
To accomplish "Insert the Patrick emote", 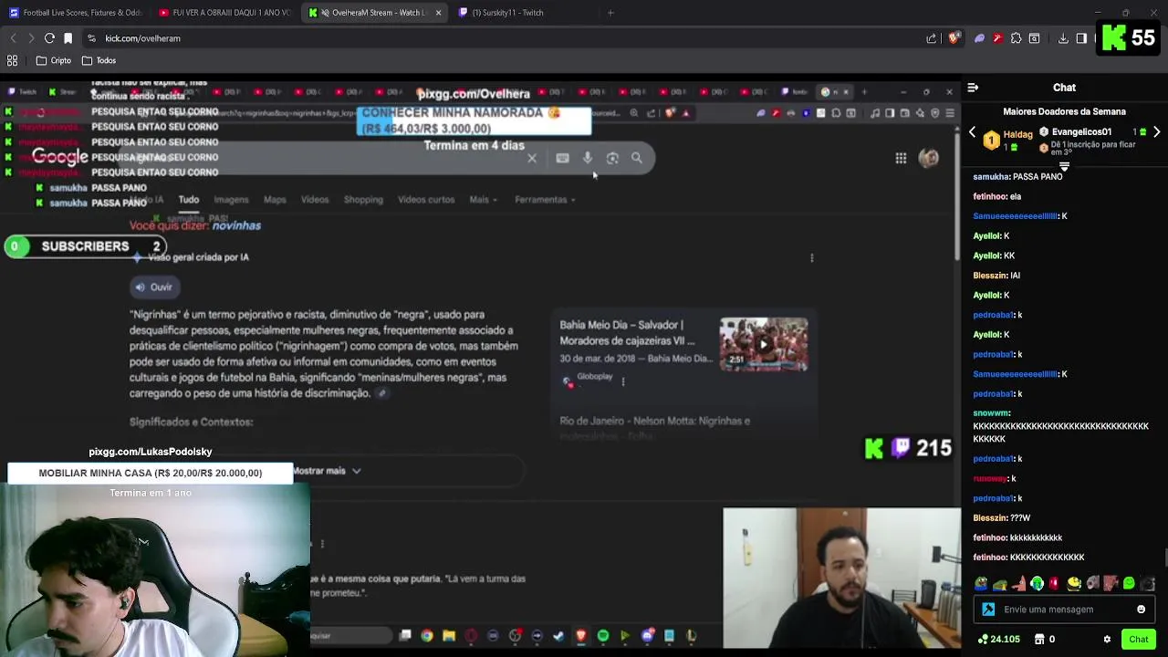I will (x=1018, y=583).
